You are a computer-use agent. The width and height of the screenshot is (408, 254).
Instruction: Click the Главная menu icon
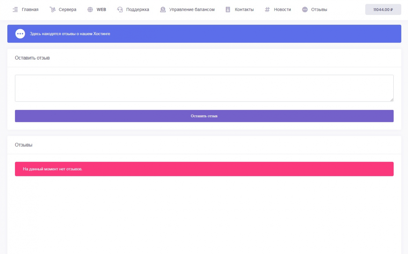[15, 10]
